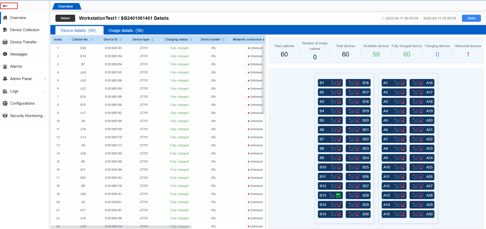Click the Device Collection sidebar icon
The height and width of the screenshot is (229, 486).
pyautogui.click(x=5, y=30)
